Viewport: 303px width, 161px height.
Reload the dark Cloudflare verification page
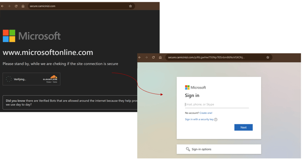(16, 6)
